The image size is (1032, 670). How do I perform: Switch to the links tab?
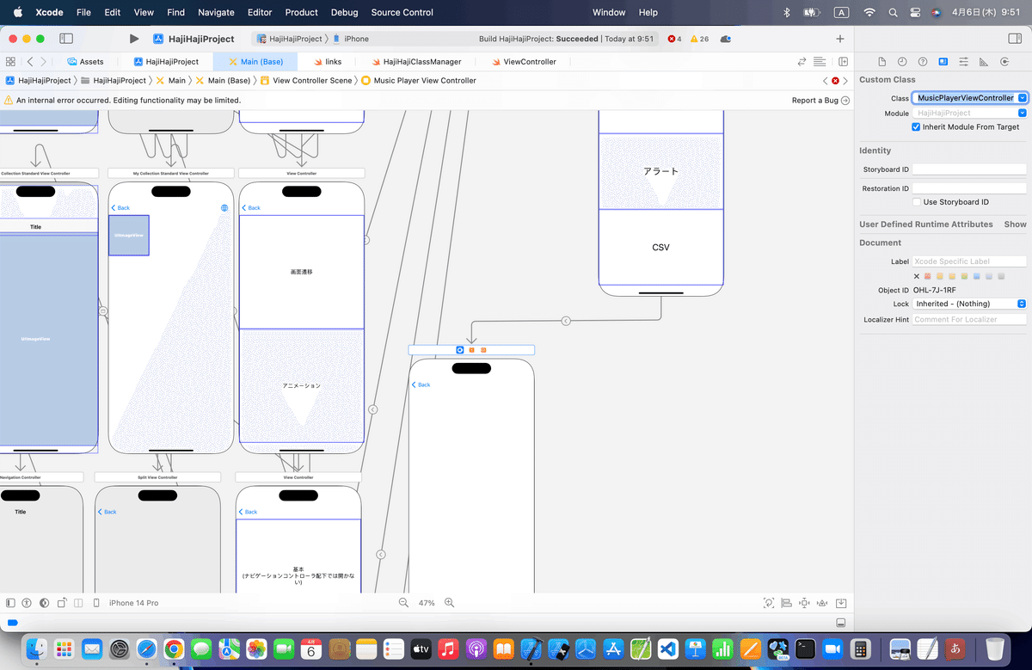[328, 62]
